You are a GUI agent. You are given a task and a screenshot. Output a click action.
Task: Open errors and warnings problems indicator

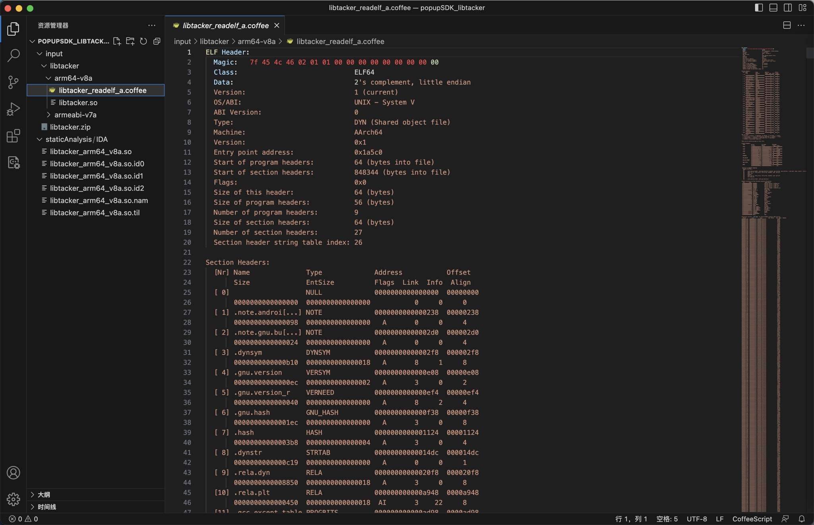(x=23, y=519)
